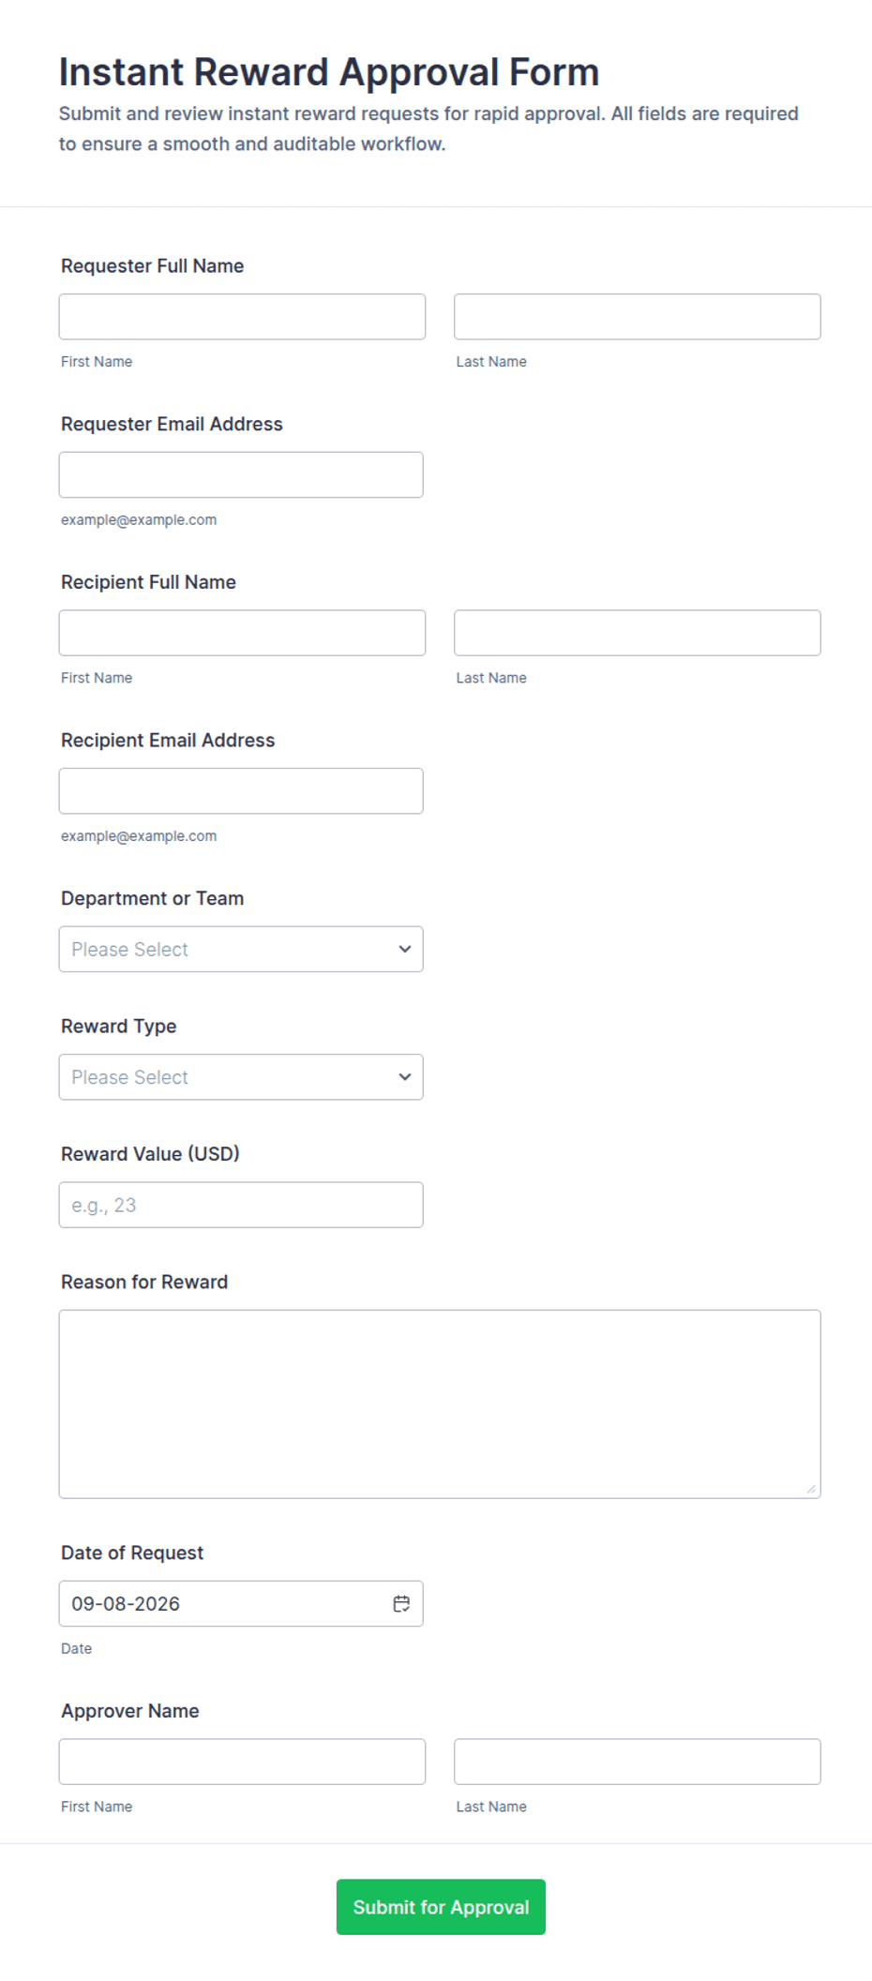Select the Approver First Name field
Viewport: 872px width, 1981px height.
coord(242,1761)
